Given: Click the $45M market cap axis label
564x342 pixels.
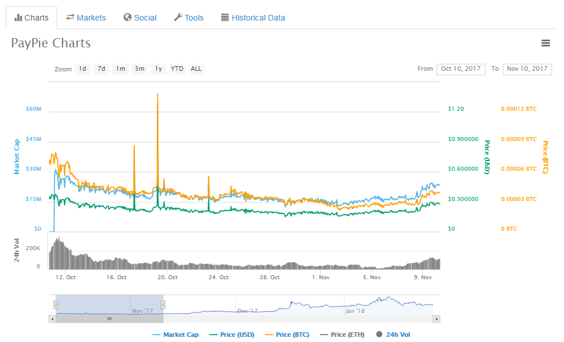Looking at the screenshot, I should tap(33, 139).
